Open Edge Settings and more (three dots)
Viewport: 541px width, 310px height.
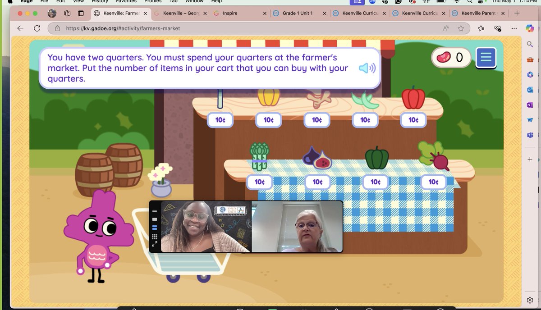click(514, 28)
